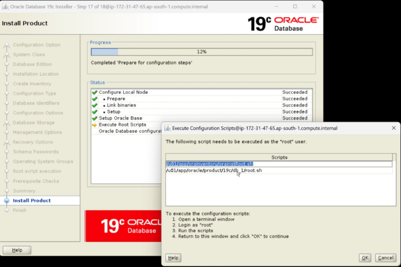The image size is (401, 267).
Task: Open the Finish step
Action: pos(20,210)
